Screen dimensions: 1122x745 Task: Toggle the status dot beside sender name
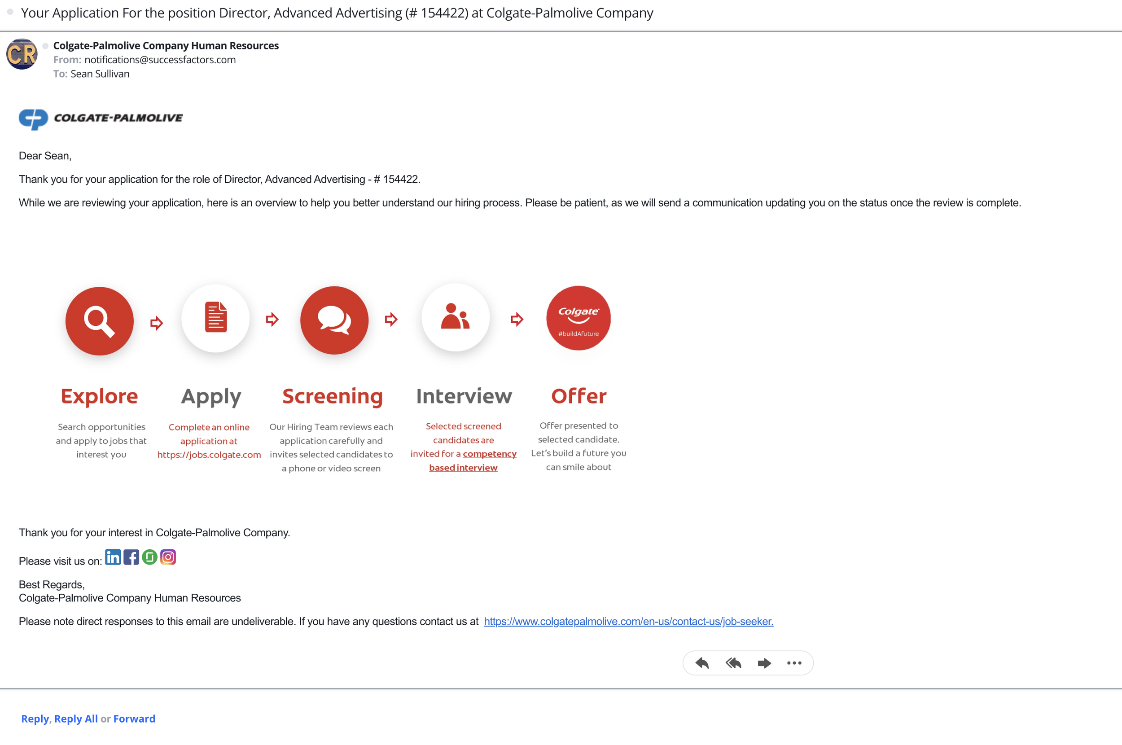point(46,46)
